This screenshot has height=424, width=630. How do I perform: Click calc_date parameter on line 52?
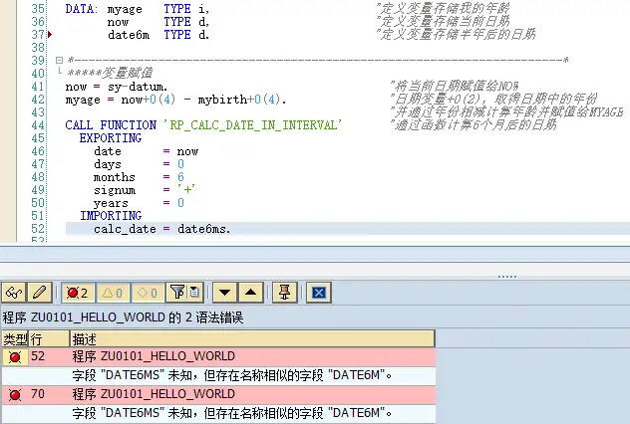point(125,229)
